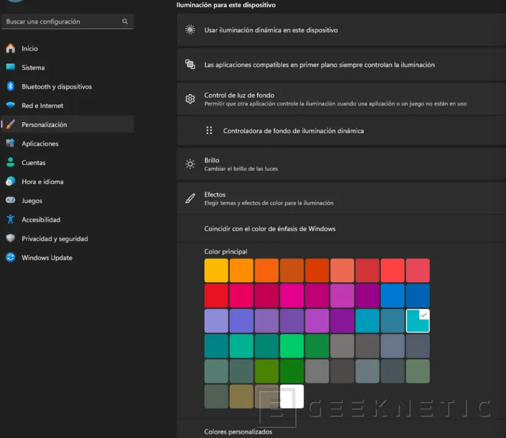Click the Accesibilidad icon in sidebar

click(10, 219)
